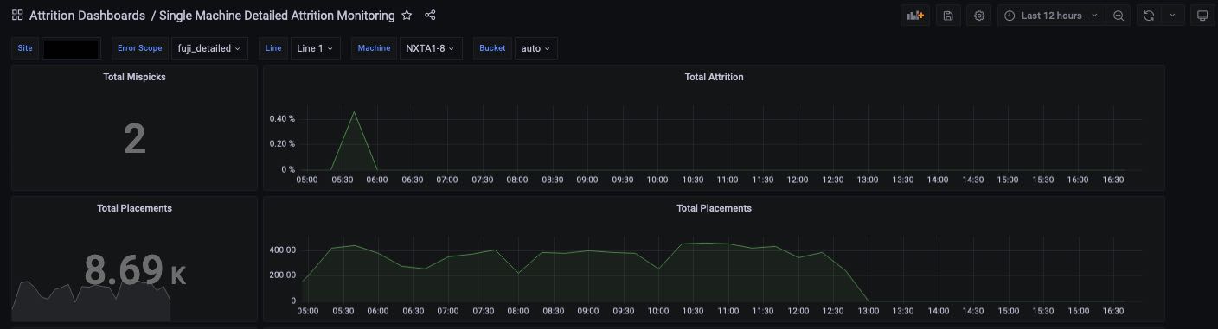
Task: Refresh the dashboard now
Action: point(1149,16)
